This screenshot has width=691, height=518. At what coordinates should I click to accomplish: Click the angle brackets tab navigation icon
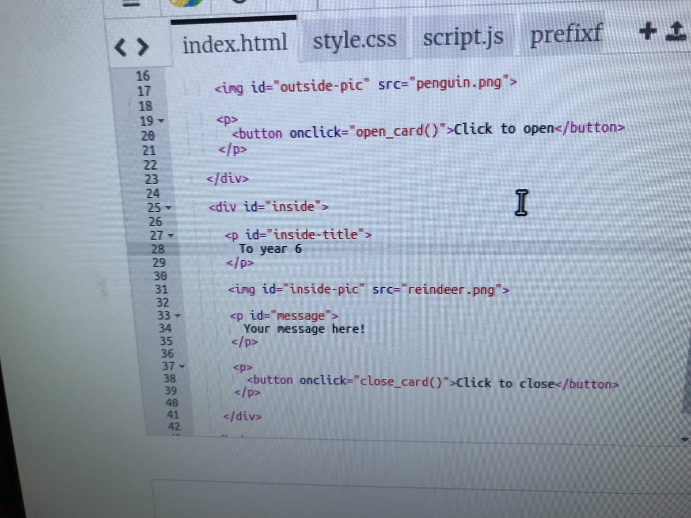[x=131, y=46]
